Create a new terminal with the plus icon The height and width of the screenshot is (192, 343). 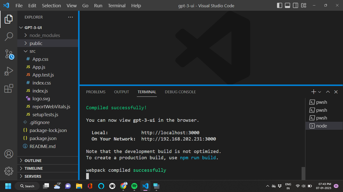[x=313, y=92]
